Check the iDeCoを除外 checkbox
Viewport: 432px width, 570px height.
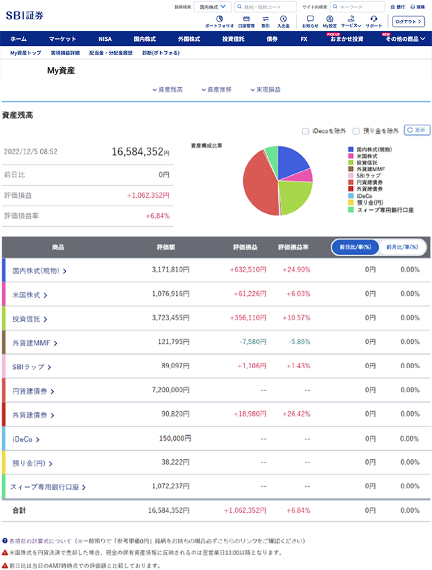pyautogui.click(x=305, y=130)
